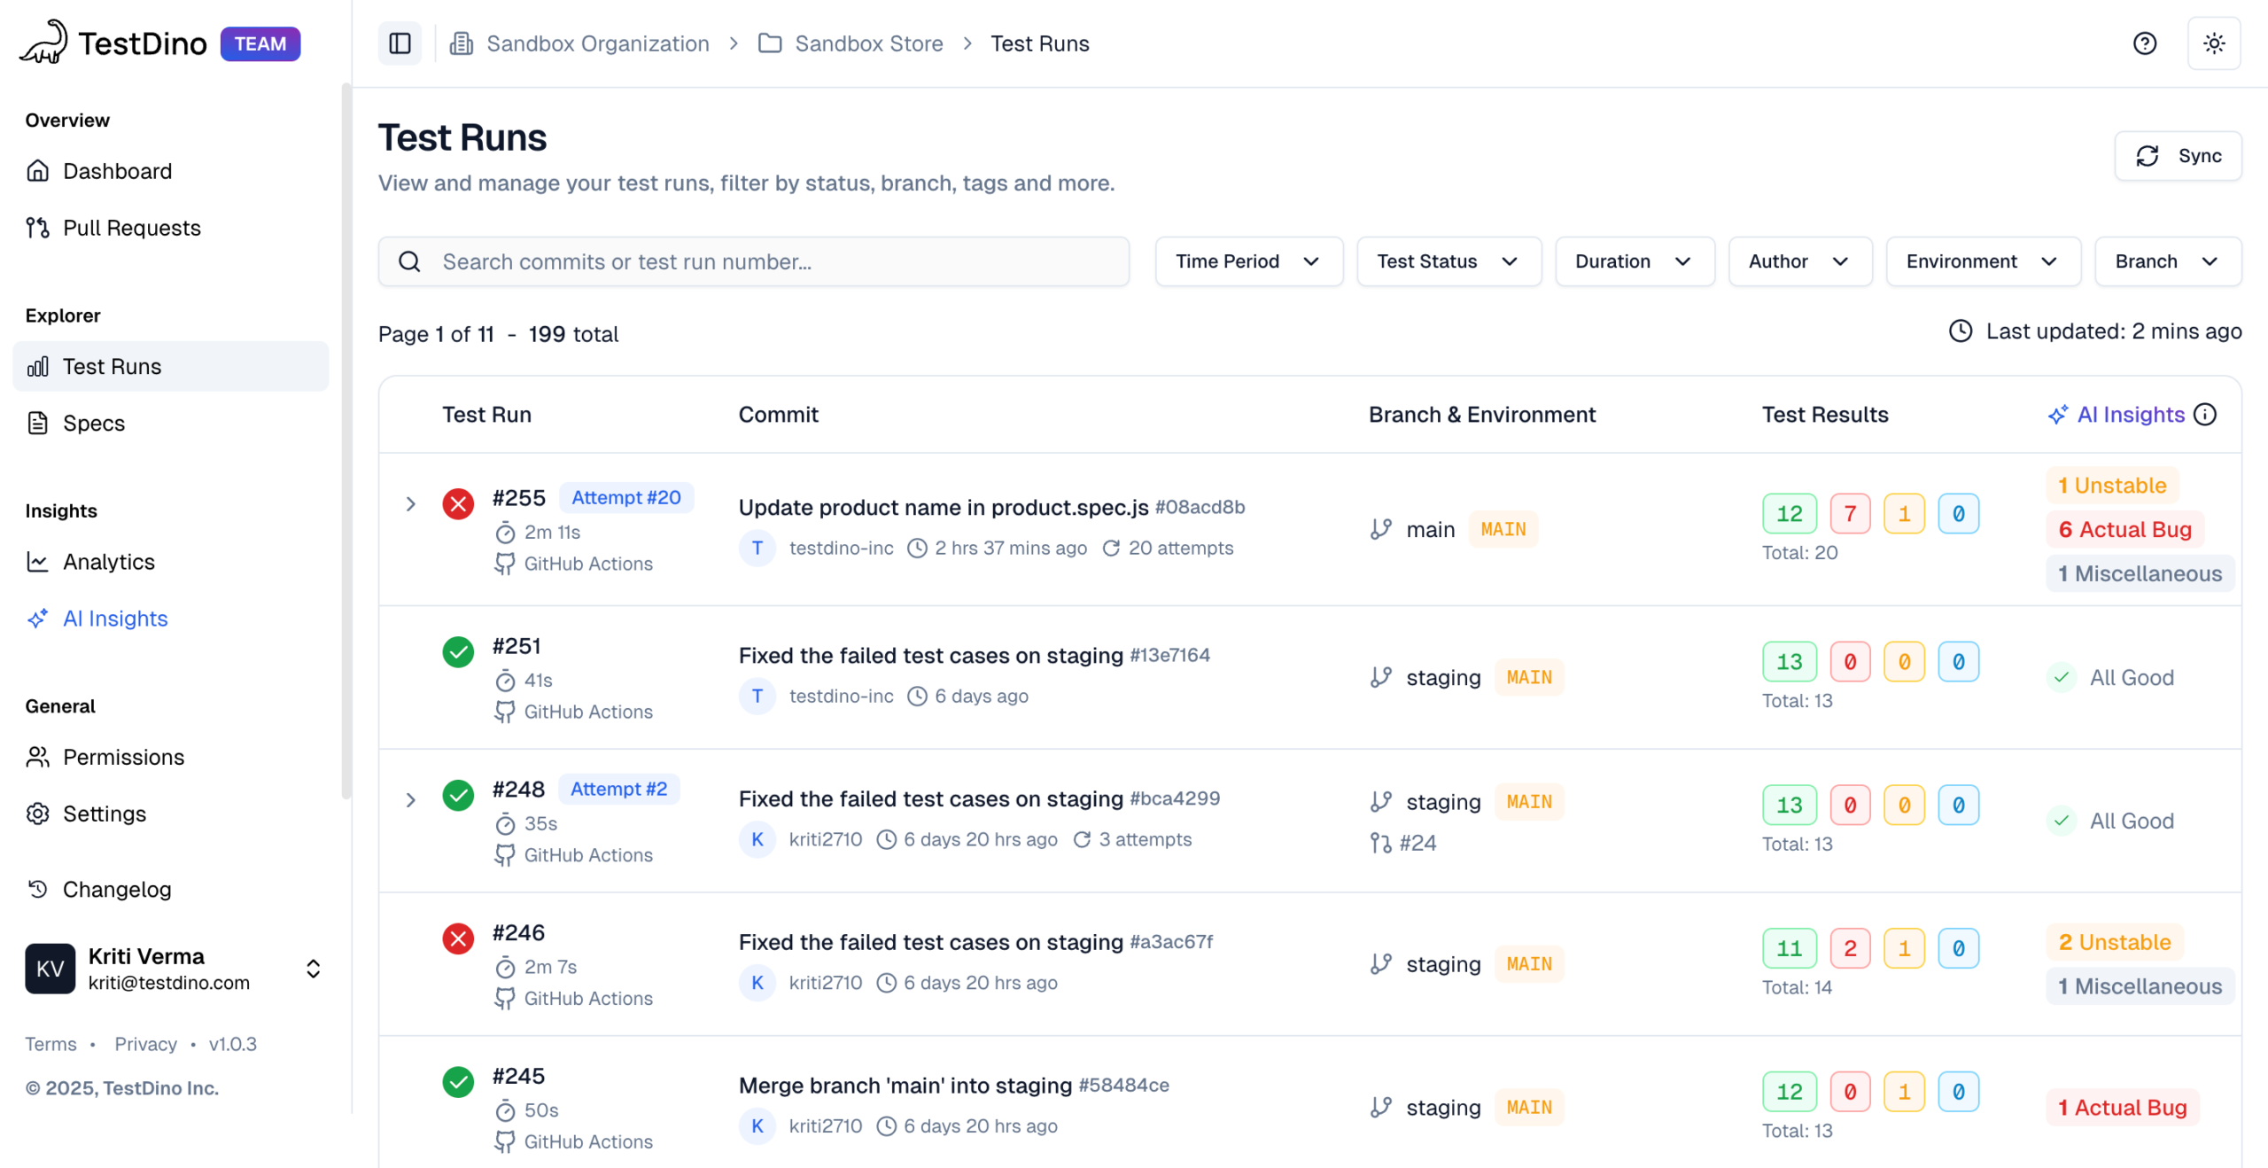Toggle the sidebar collapse icon
This screenshot has height=1168, width=2268.
click(400, 43)
